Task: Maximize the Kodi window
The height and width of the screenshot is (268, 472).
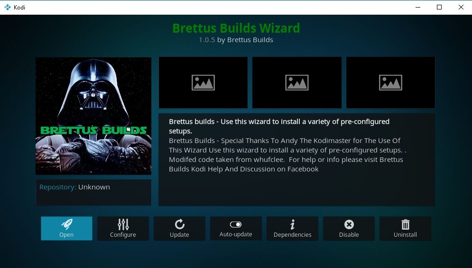Action: (439, 7)
